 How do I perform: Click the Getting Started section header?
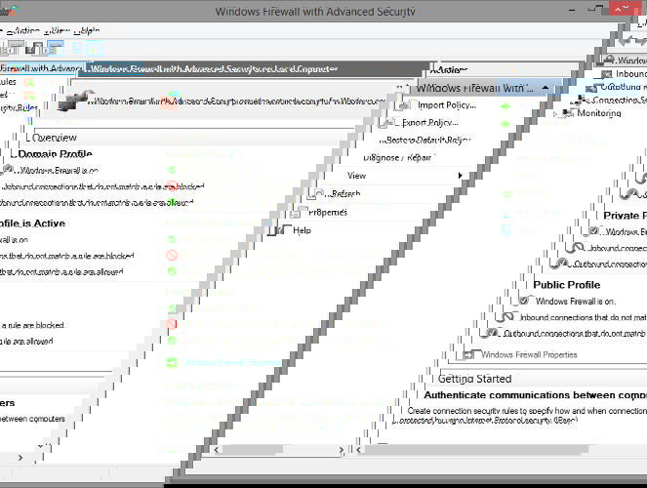pyautogui.click(x=474, y=379)
